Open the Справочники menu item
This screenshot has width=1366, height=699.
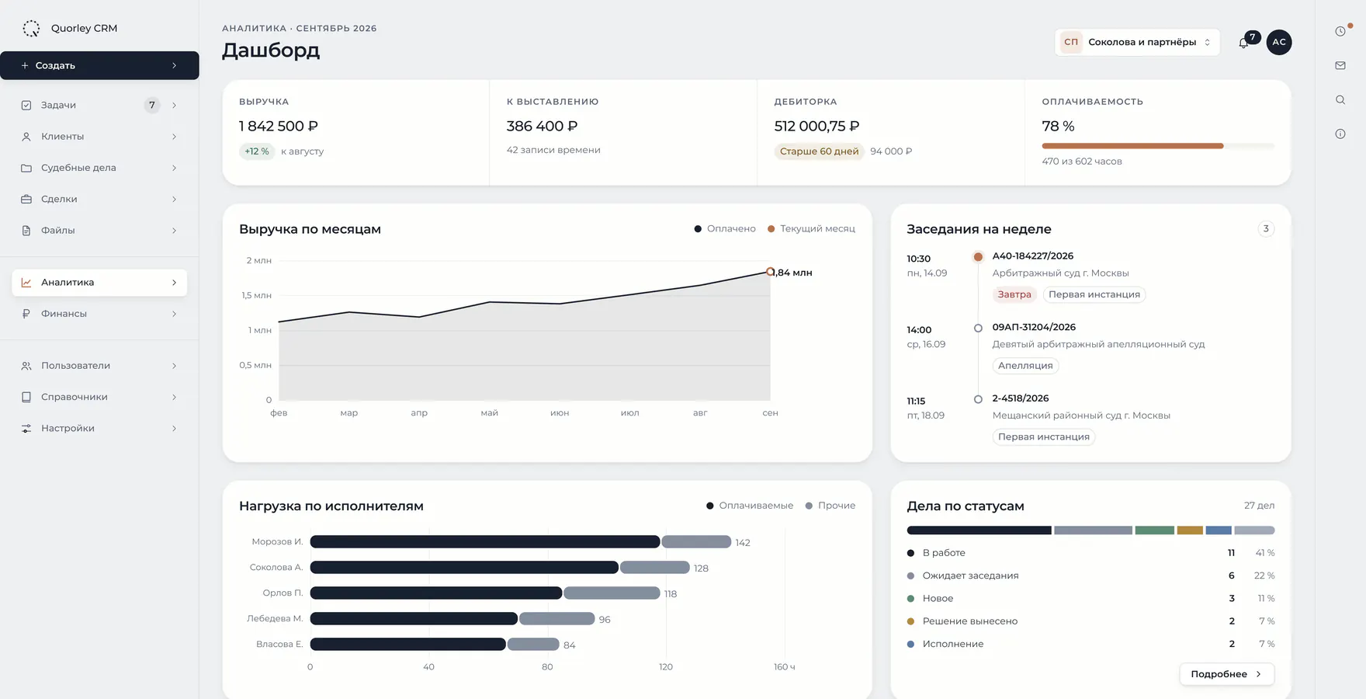pyautogui.click(x=99, y=397)
